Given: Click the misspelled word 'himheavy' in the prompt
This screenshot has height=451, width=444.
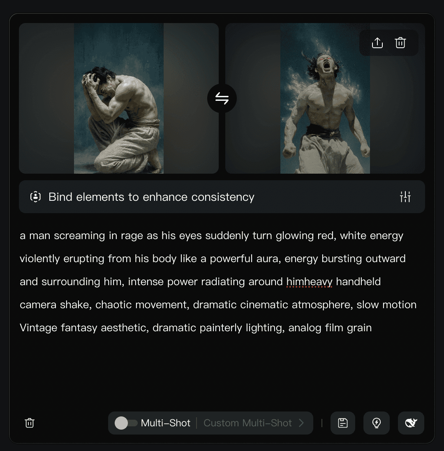Looking at the screenshot, I should pos(309,281).
